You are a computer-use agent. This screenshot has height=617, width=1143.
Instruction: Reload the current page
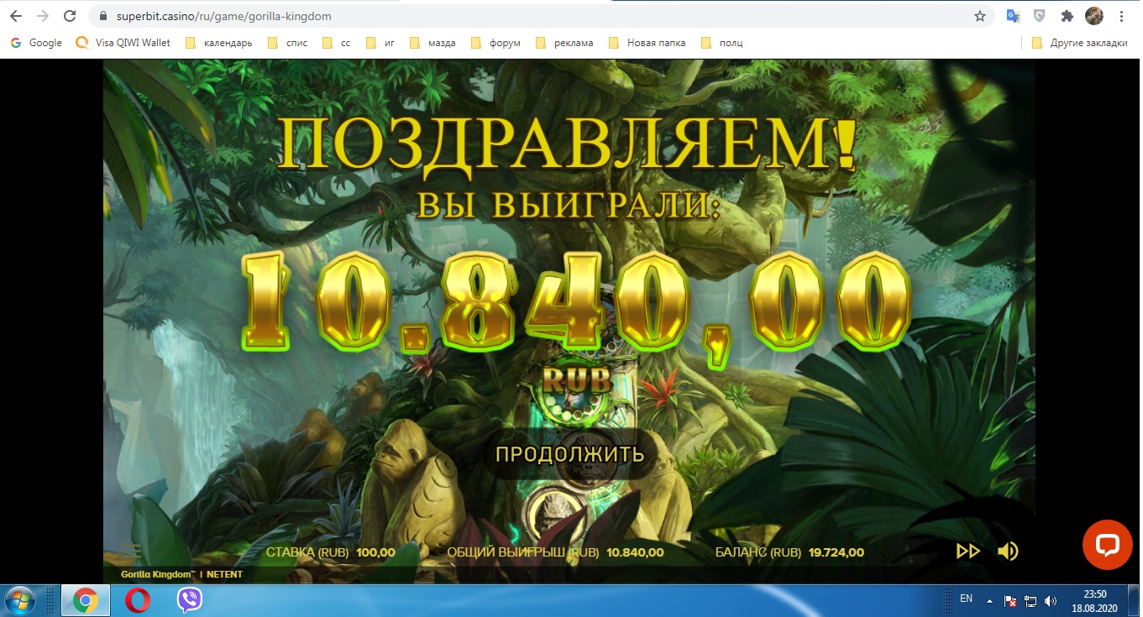70,16
